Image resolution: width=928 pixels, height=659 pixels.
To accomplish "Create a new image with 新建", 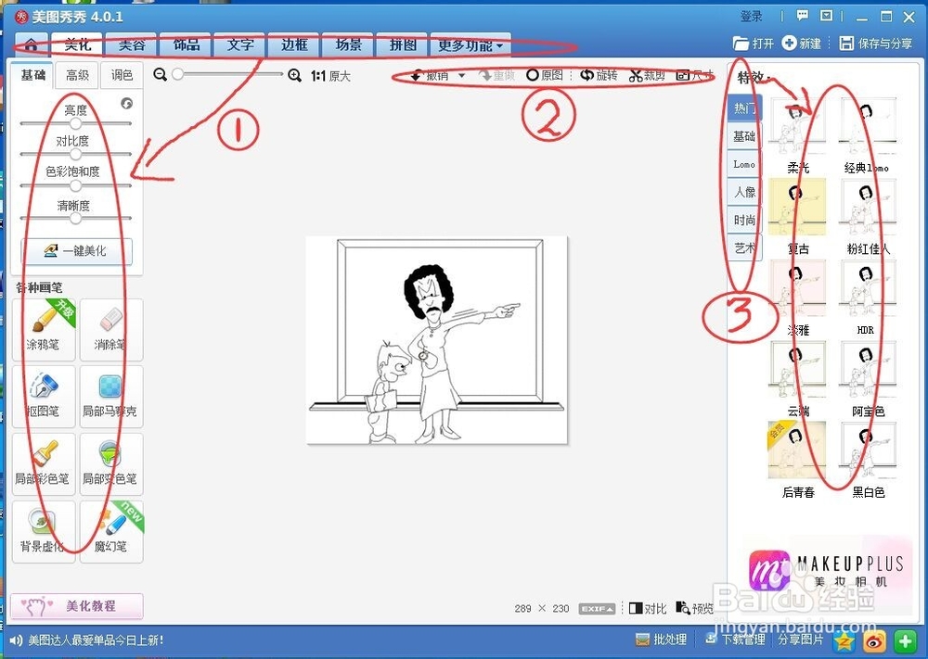I will tap(802, 44).
